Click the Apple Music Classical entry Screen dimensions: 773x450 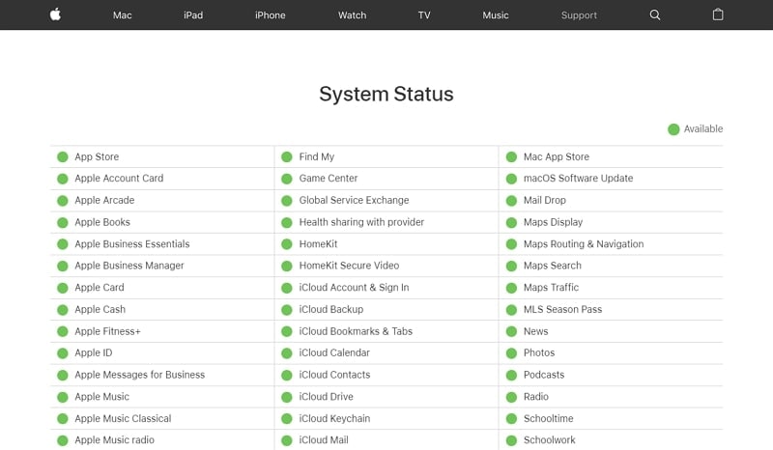point(123,419)
